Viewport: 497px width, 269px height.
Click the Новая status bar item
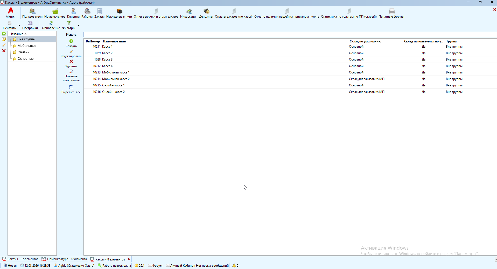click(10, 266)
